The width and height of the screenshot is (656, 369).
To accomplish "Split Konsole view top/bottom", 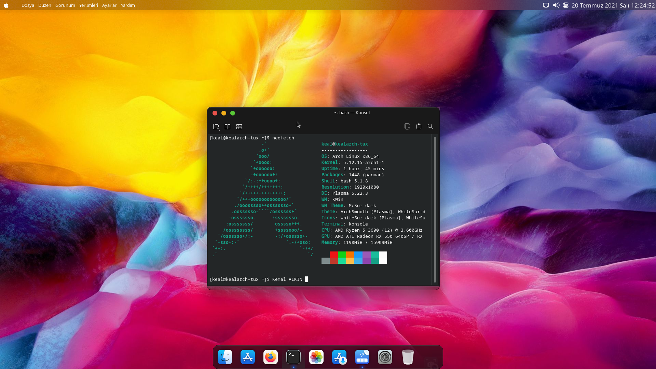I will (x=239, y=126).
